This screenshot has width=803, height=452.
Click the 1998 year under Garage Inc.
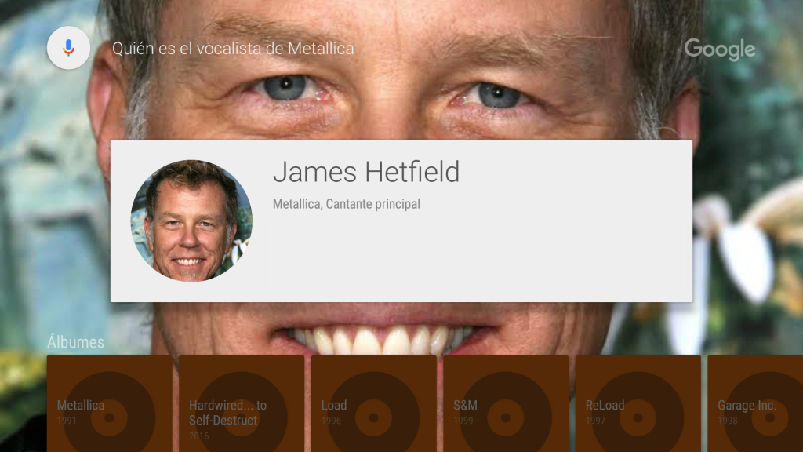[x=727, y=421]
